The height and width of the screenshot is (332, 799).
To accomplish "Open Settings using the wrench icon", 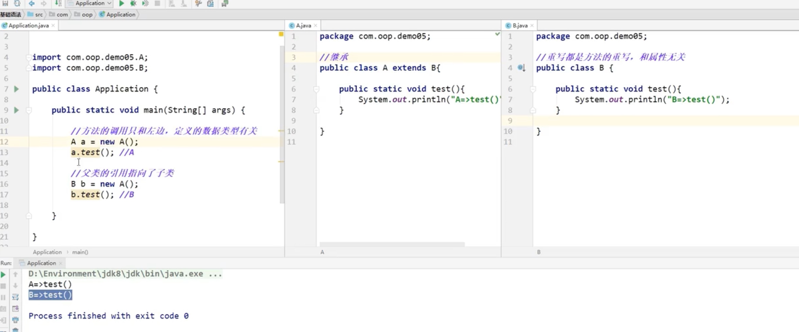I will coord(198,4).
